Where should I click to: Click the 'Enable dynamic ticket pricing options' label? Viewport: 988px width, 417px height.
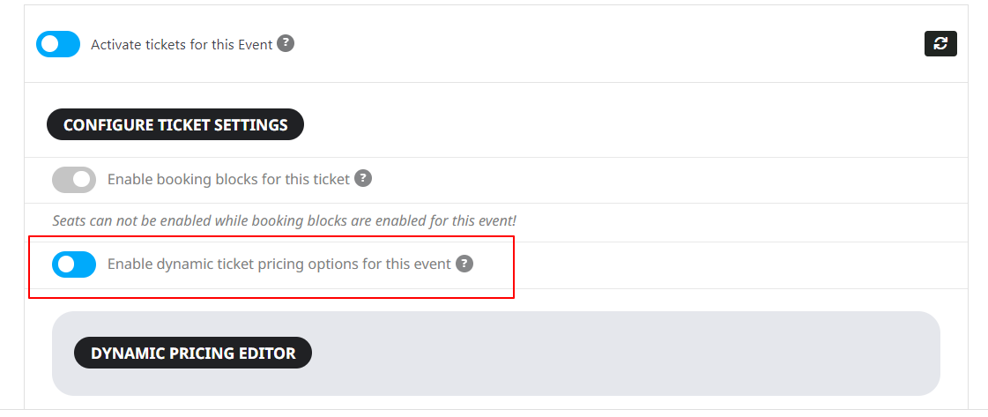(x=279, y=264)
